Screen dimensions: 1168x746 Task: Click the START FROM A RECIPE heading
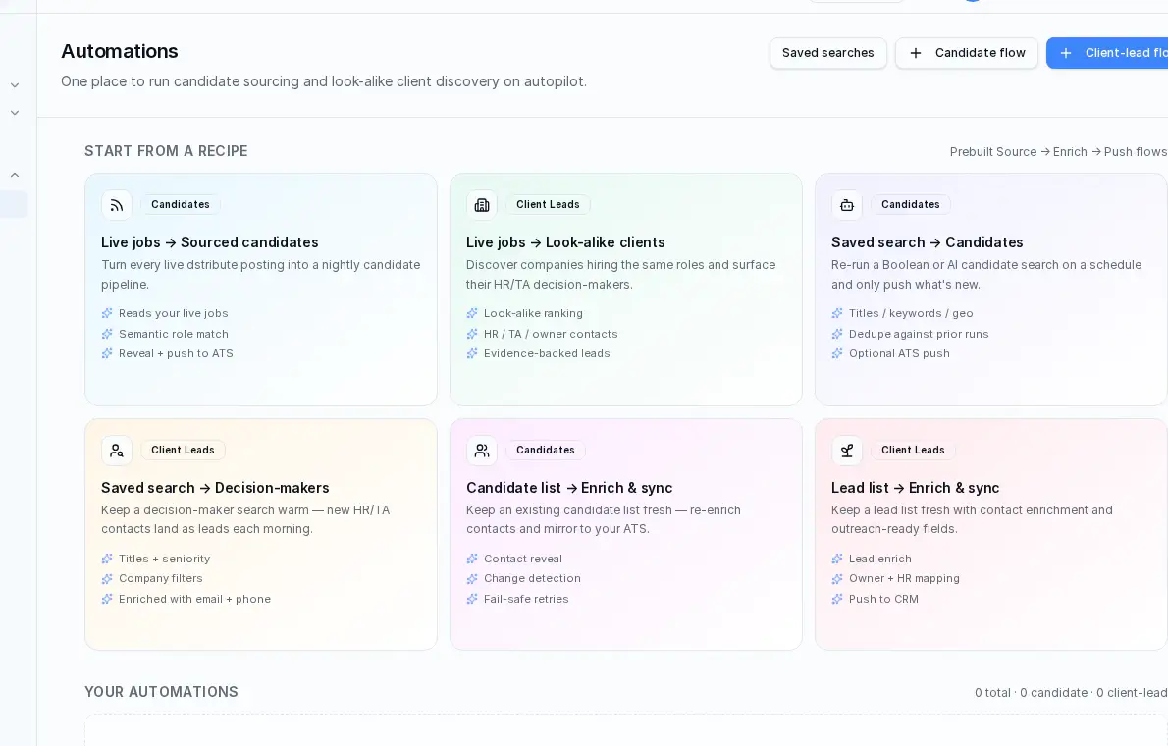pos(166,151)
